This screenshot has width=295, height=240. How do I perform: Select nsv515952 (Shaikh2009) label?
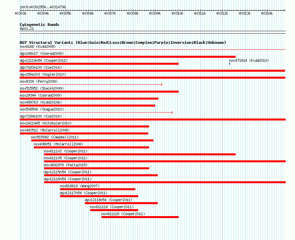pyautogui.click(x=42, y=89)
